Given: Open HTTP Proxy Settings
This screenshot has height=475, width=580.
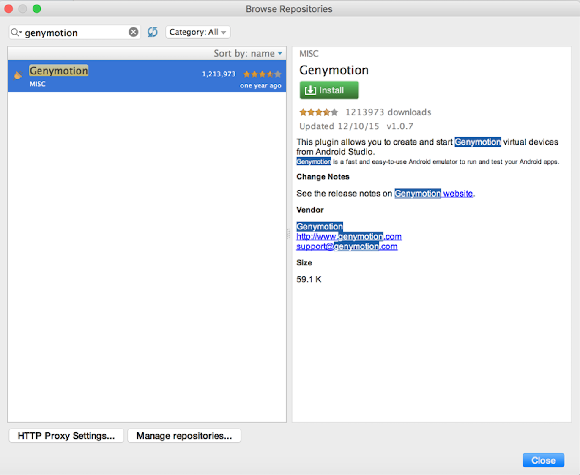Looking at the screenshot, I should click(66, 436).
